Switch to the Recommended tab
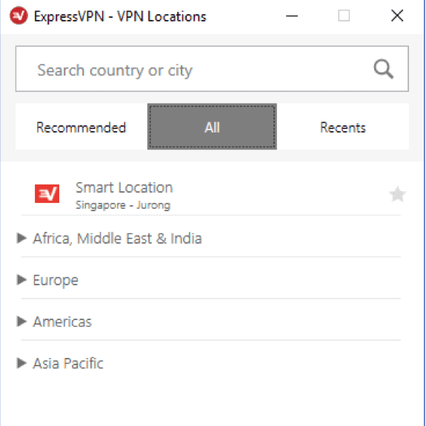 click(x=81, y=127)
